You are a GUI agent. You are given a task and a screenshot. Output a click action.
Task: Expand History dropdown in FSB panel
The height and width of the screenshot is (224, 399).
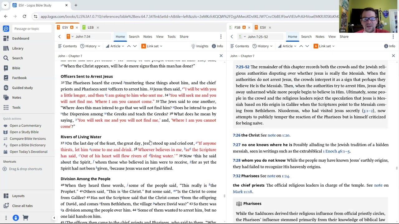coord(262,46)
